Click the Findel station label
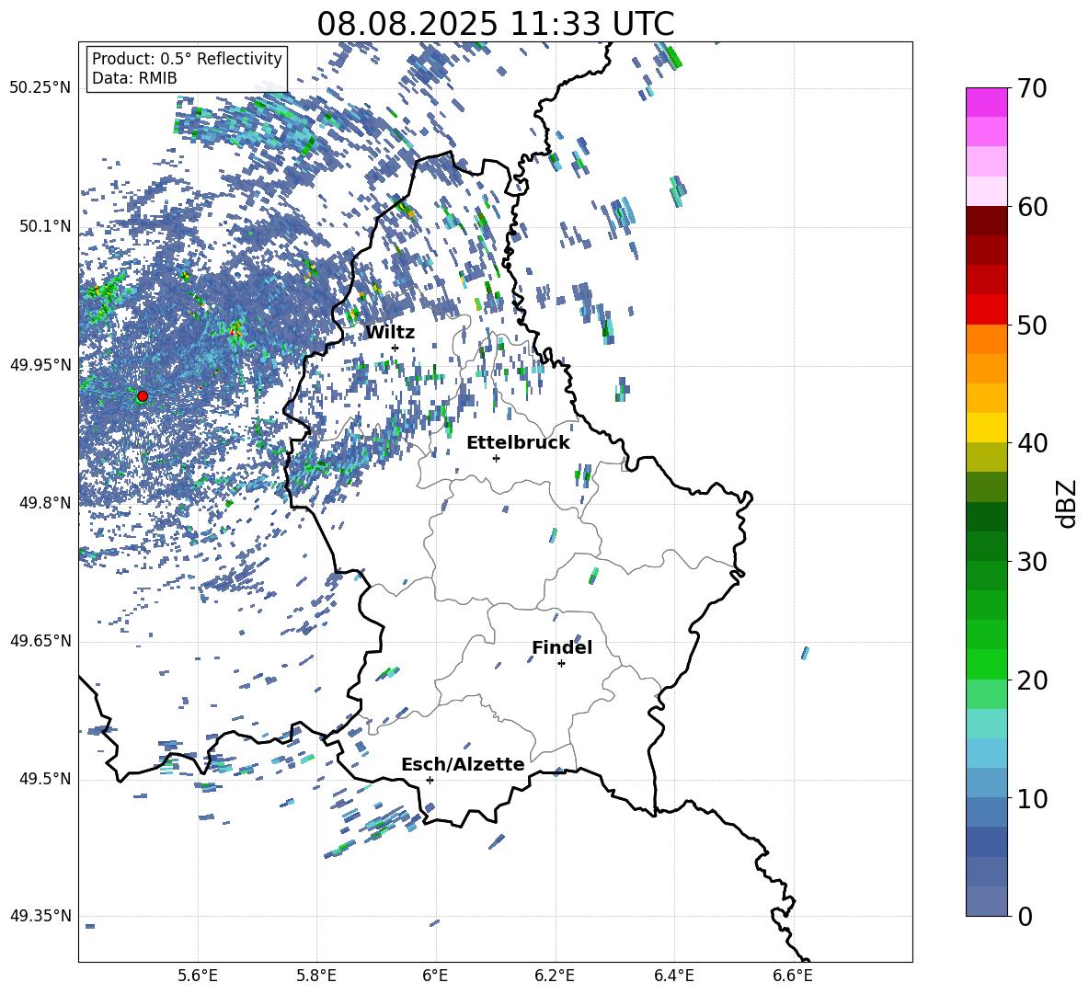Viewport: 1089px width, 994px height. tap(562, 647)
